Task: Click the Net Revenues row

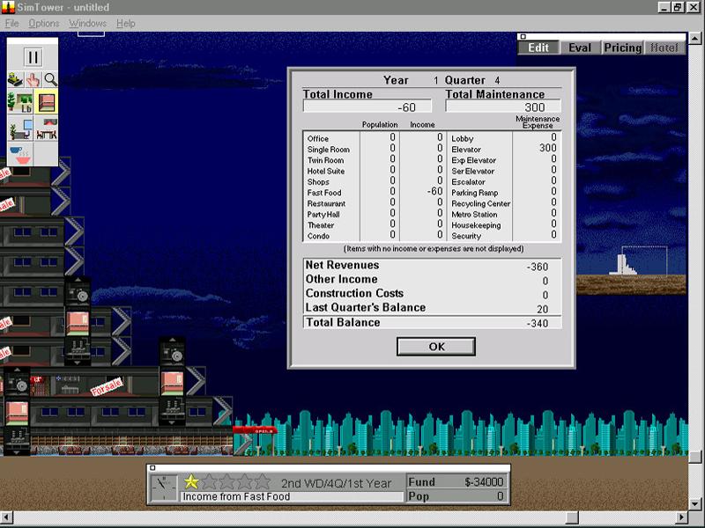Action: coord(433,266)
